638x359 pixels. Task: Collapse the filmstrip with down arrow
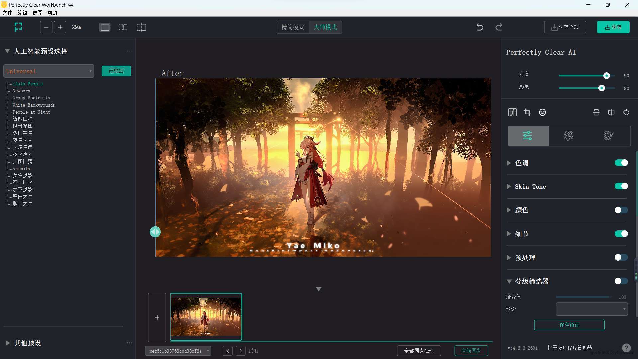(x=318, y=289)
